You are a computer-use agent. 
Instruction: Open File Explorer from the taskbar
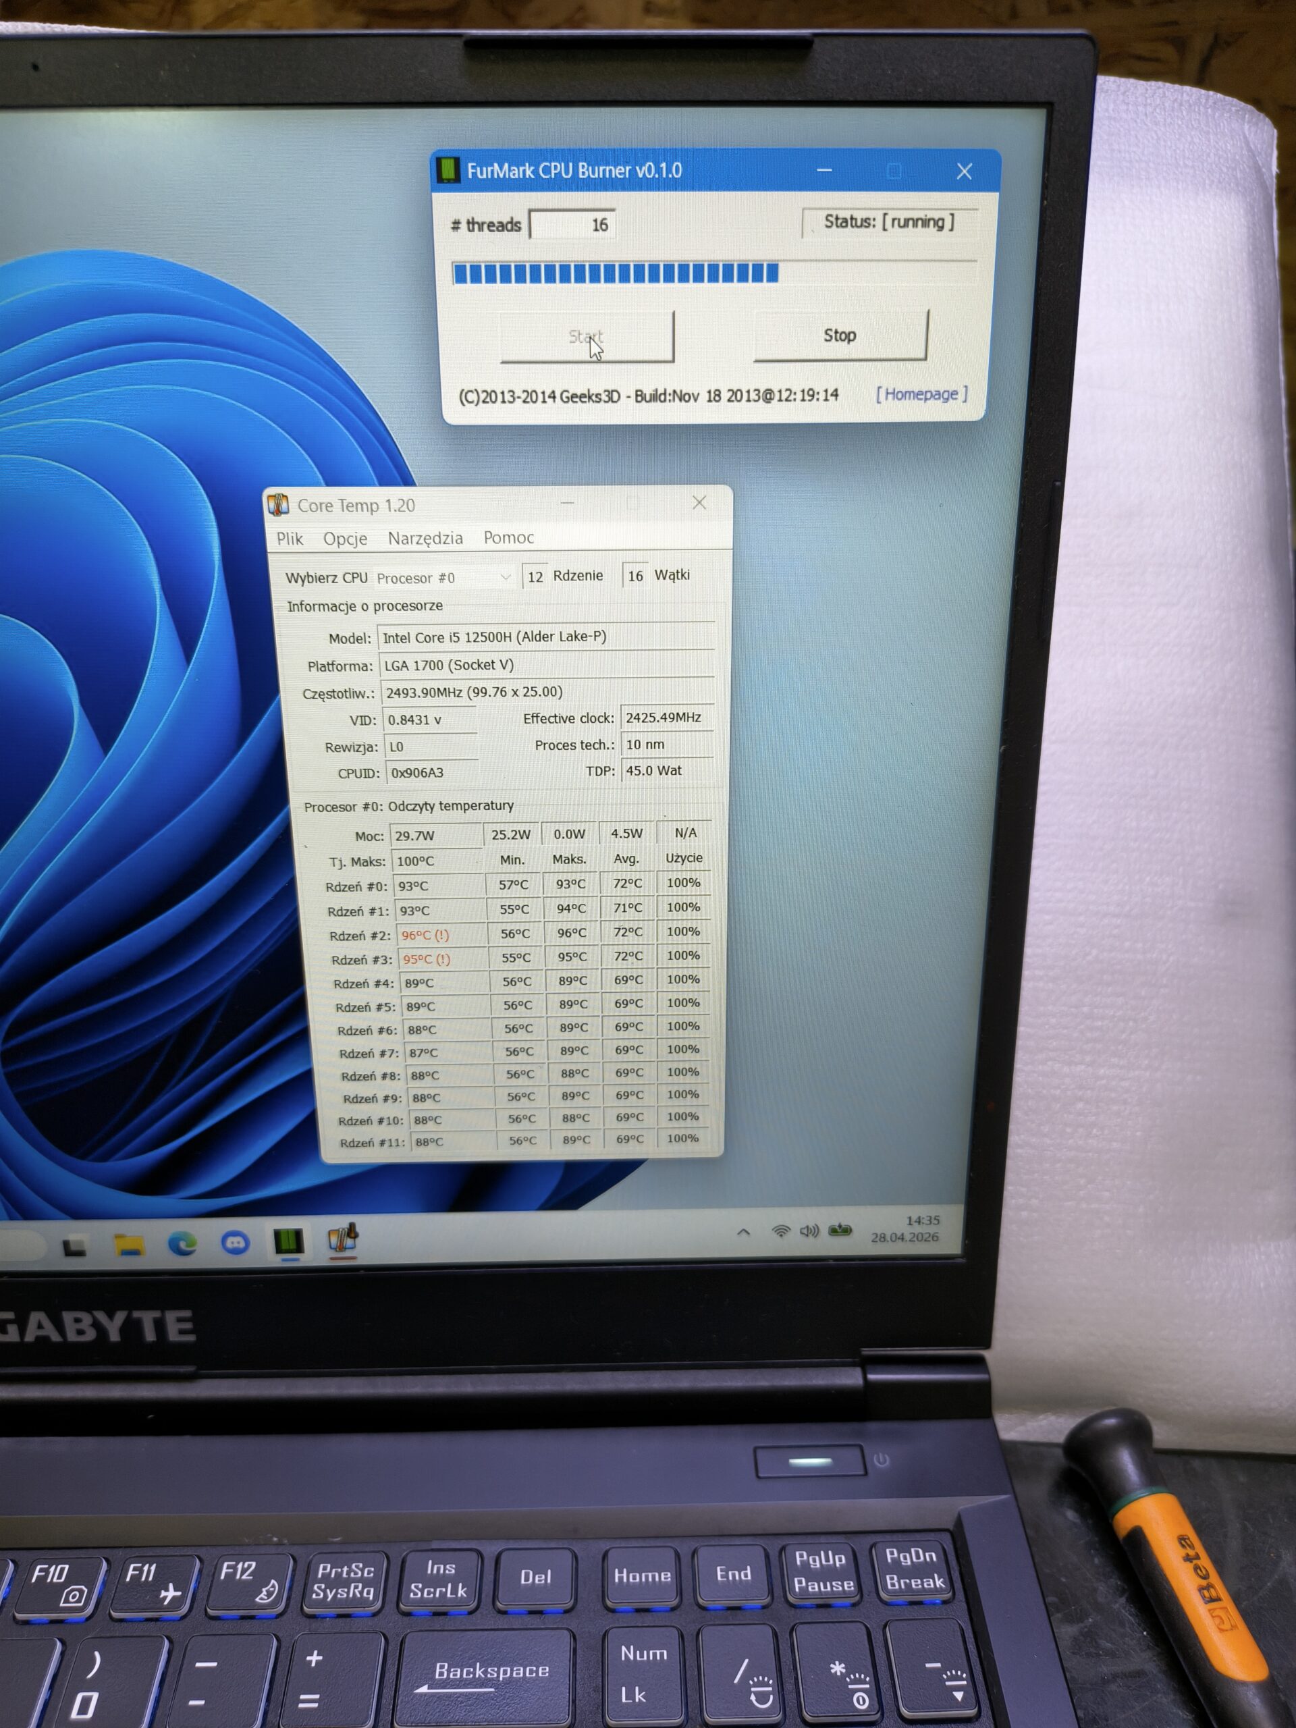tap(129, 1243)
